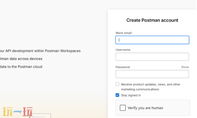Click text about API development within Postman Workspaces
The height and width of the screenshot is (118, 197).
[x=40, y=51]
